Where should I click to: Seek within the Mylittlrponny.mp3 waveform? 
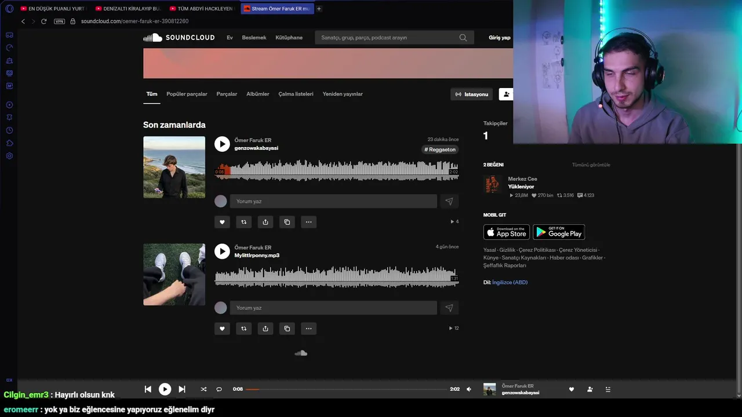click(336, 277)
